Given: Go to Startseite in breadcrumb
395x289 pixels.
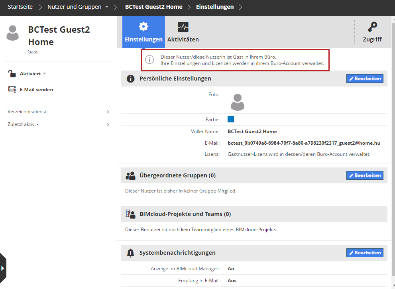Looking at the screenshot, I should [20, 7].
